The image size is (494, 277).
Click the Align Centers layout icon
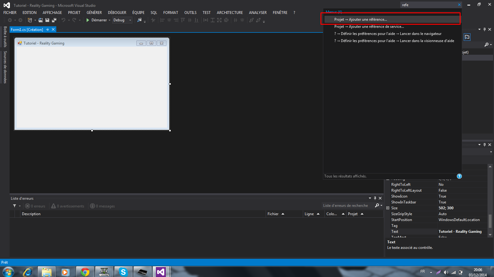(169, 20)
